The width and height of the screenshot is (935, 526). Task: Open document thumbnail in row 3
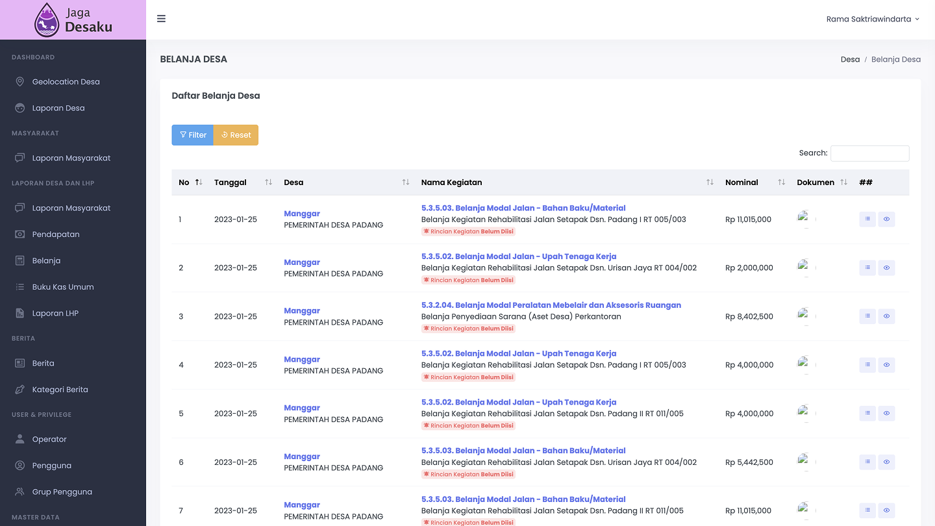806,316
